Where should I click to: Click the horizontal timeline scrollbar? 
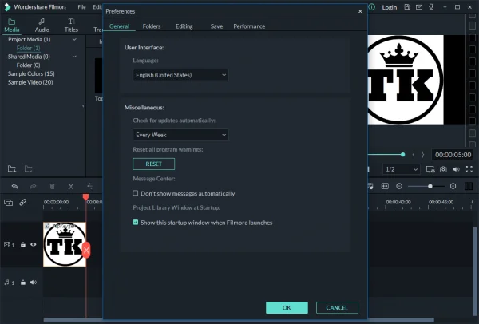(x=239, y=320)
